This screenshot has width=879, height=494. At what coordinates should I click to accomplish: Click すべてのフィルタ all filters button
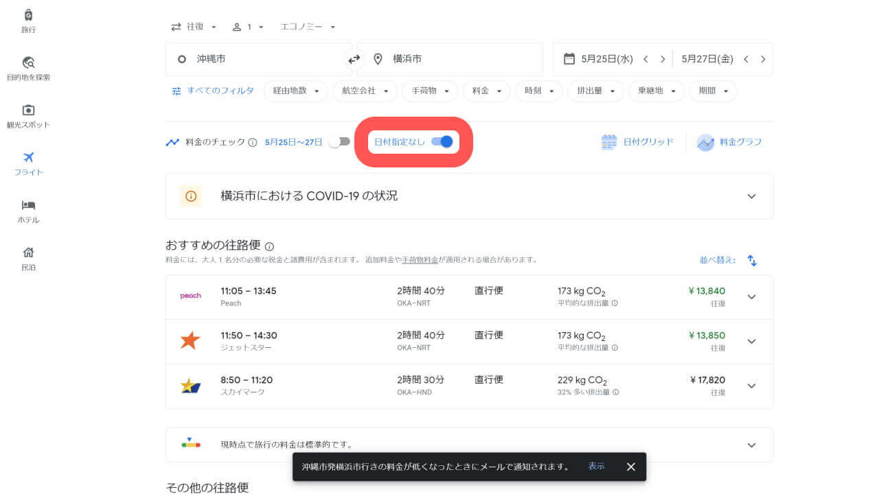pos(213,91)
